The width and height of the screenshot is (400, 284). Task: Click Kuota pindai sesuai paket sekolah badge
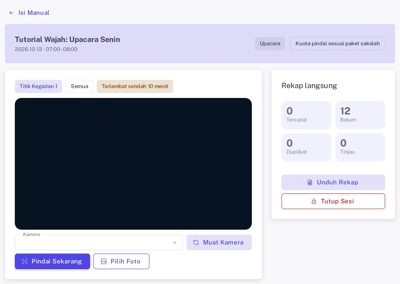tap(337, 44)
